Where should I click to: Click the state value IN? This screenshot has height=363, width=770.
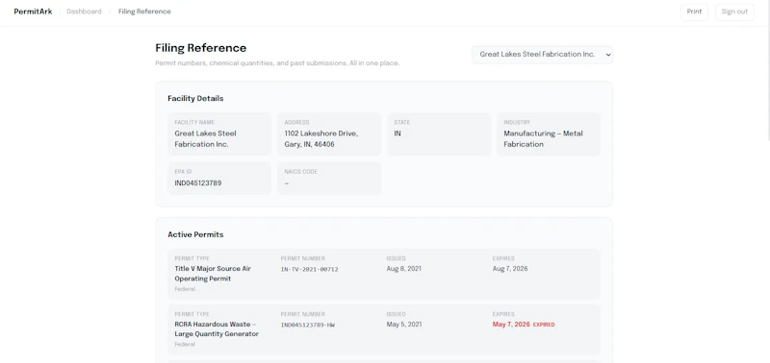398,133
